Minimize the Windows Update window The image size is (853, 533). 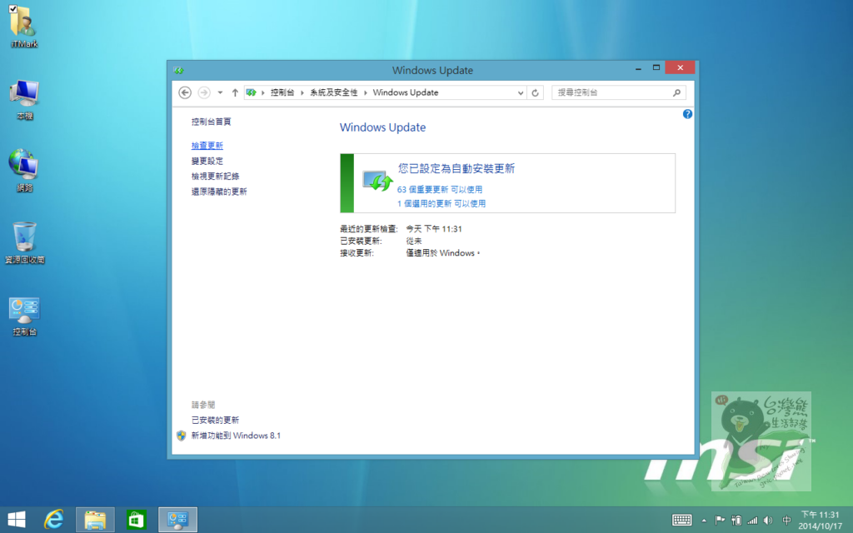(x=638, y=68)
